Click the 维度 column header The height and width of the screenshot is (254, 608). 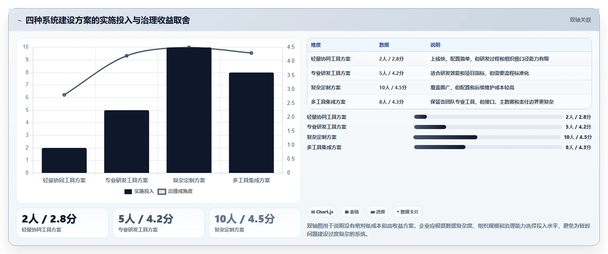tap(316, 45)
